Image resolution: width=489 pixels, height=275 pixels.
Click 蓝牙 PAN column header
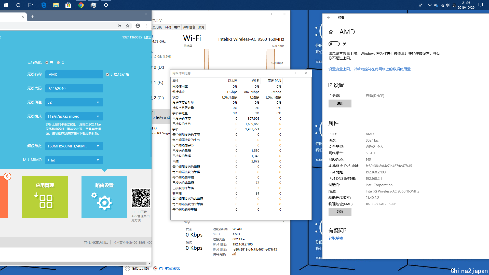[271, 81]
